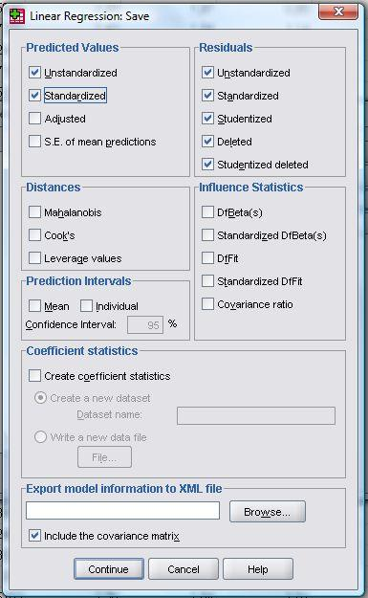This screenshot has height=598, width=368.
Task: Enable Create coefficient statistics checkbox
Action: tap(34, 376)
